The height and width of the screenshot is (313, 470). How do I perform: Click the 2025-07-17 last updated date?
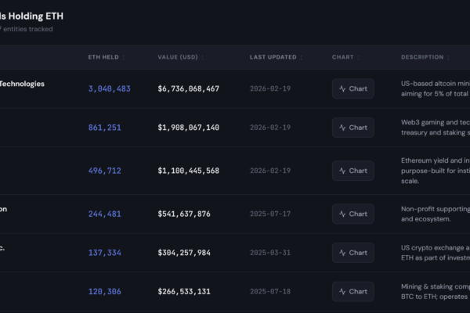point(269,214)
